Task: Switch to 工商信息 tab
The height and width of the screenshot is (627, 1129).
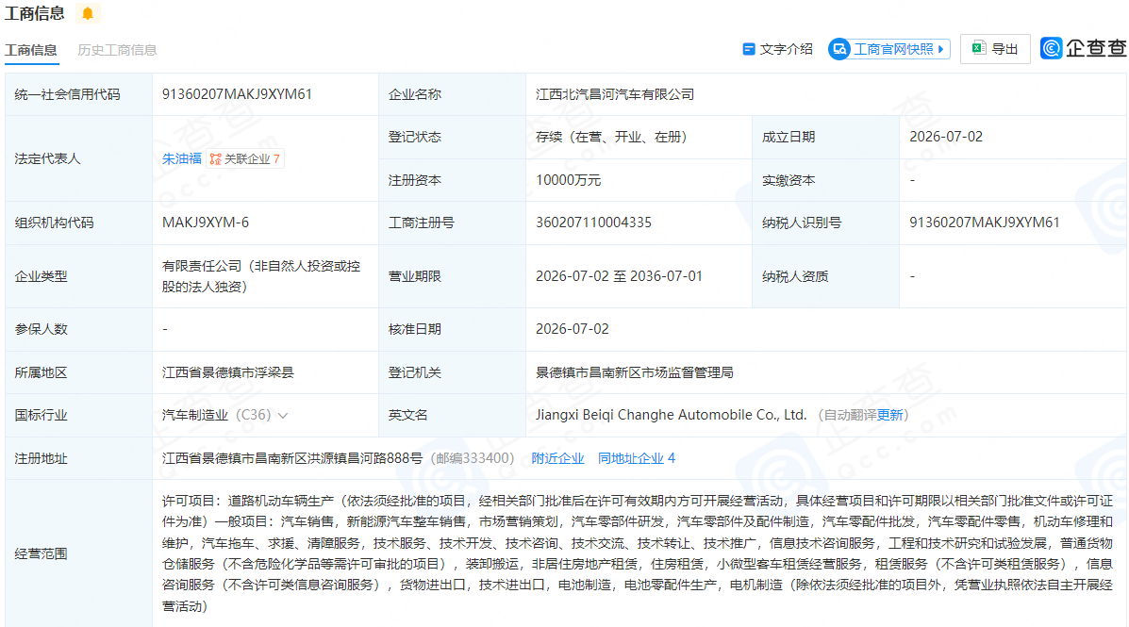Action: (x=31, y=50)
